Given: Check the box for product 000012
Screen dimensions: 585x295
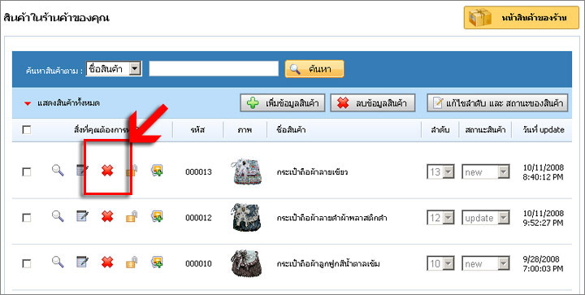Looking at the screenshot, I should (x=27, y=218).
